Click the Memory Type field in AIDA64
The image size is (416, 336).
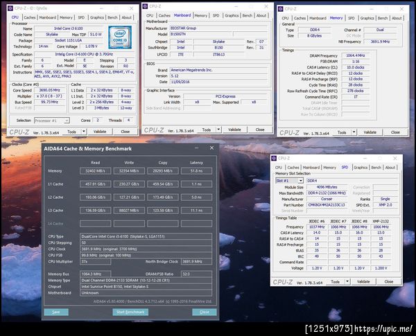146,281
